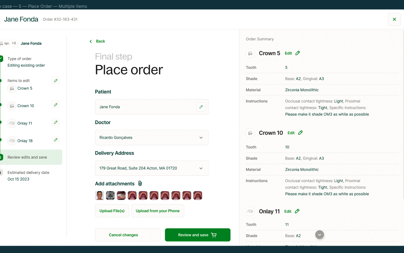Viewport: 404px width, 253px height.
Task: Click Upload File(s) button
Action: pos(112,211)
